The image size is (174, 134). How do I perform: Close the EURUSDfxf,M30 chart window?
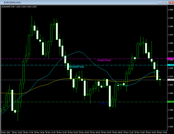click(171, 2)
